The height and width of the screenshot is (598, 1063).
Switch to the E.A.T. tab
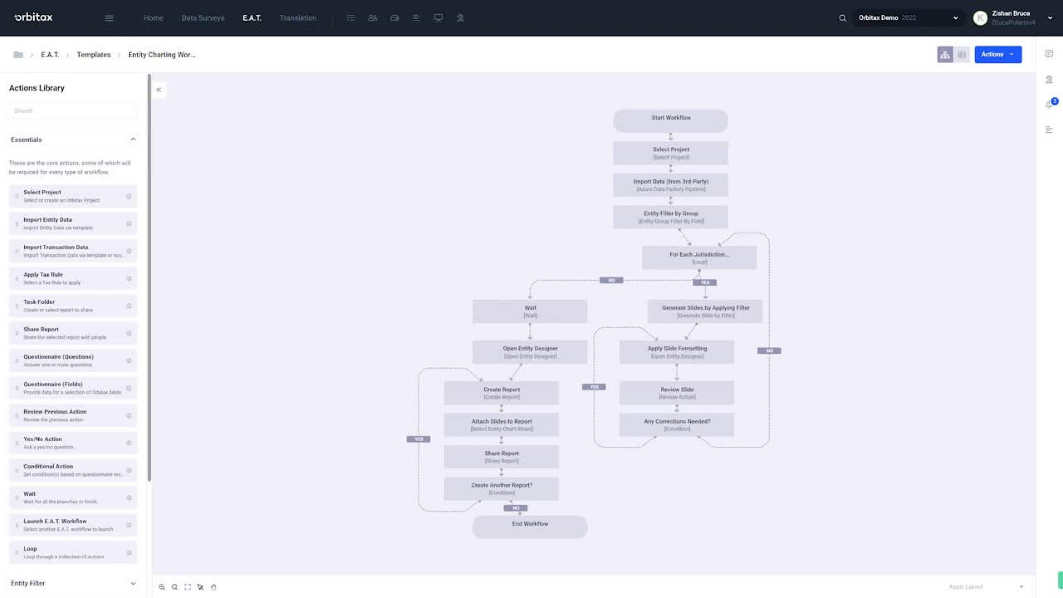pyautogui.click(x=252, y=18)
